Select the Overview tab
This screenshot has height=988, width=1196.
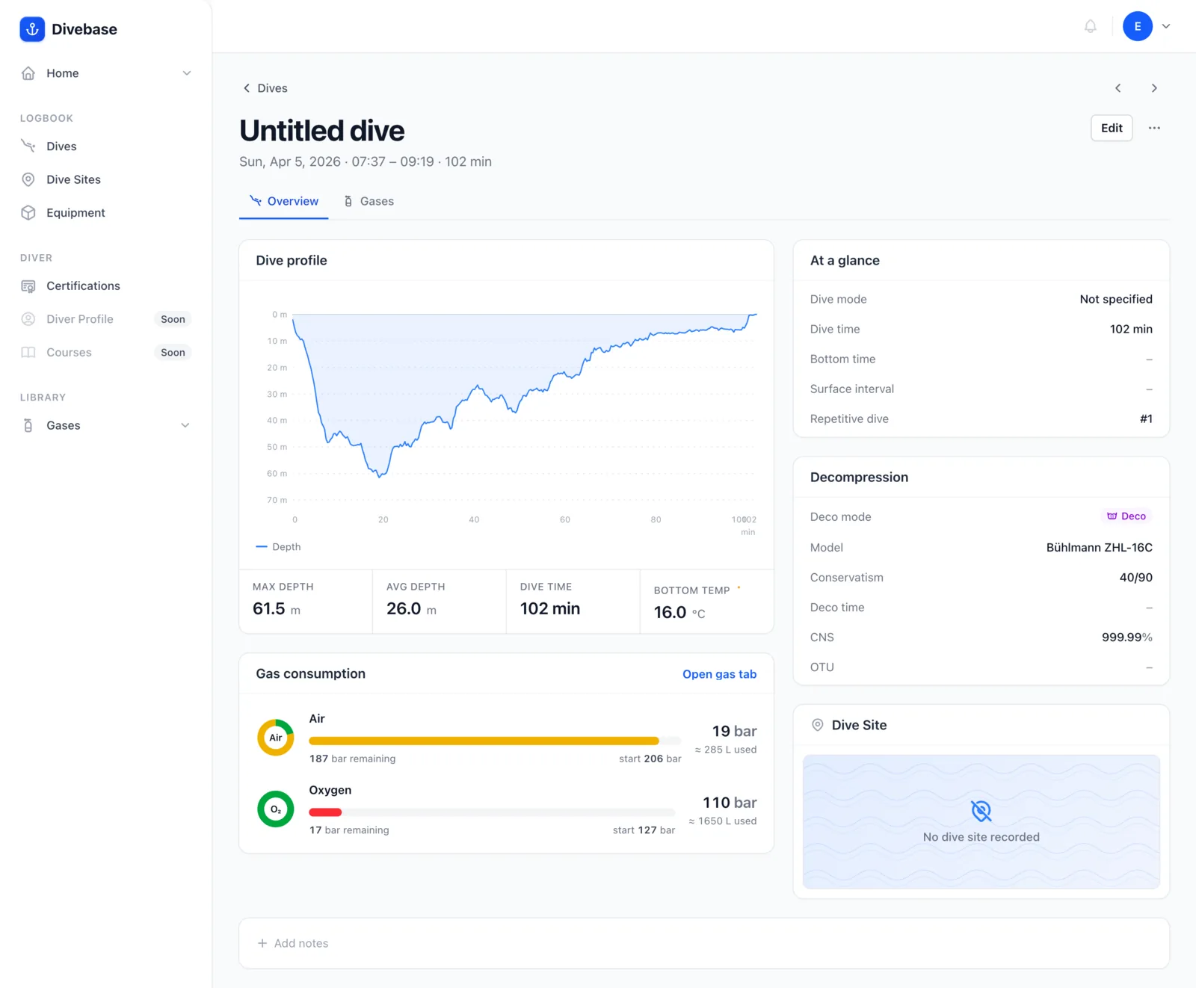[284, 201]
